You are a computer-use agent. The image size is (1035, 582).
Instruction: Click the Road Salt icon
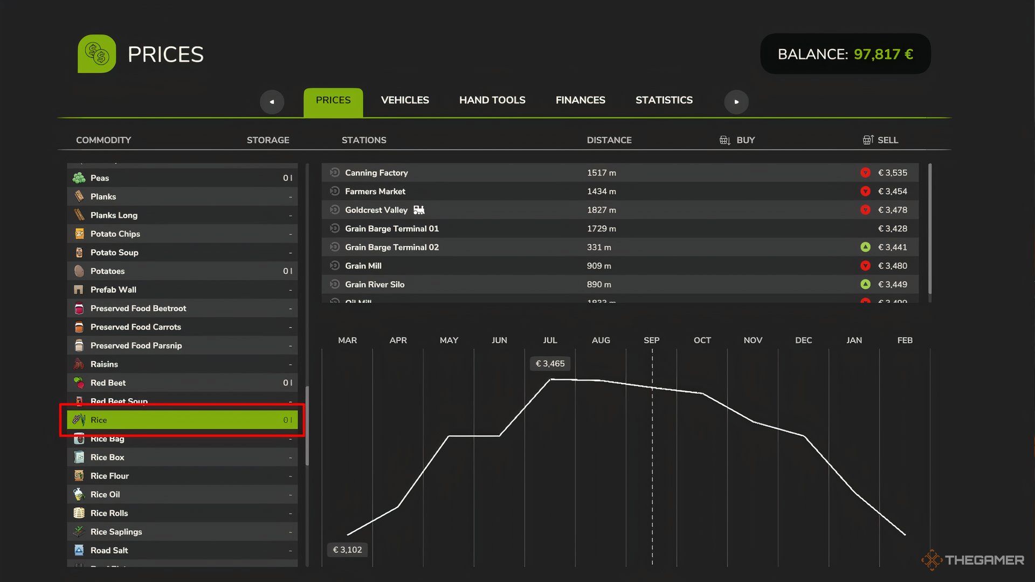79,550
